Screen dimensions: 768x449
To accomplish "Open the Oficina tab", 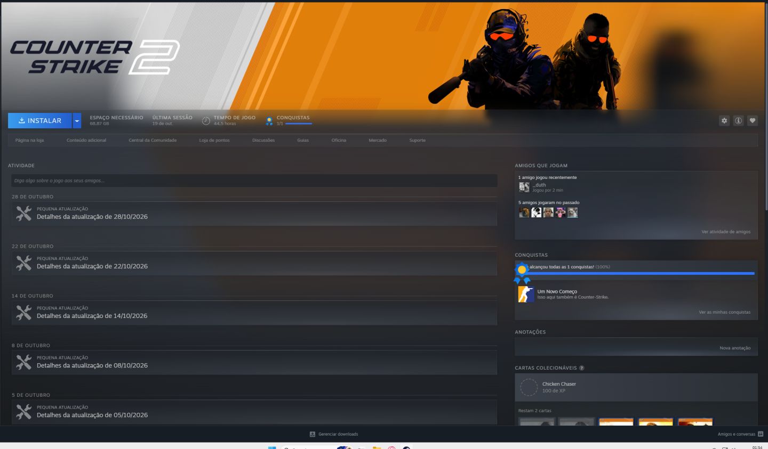I will click(x=339, y=140).
